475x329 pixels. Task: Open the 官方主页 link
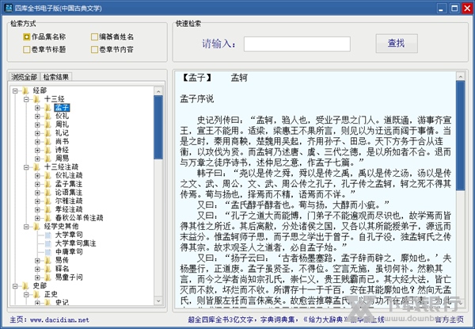[449, 319]
